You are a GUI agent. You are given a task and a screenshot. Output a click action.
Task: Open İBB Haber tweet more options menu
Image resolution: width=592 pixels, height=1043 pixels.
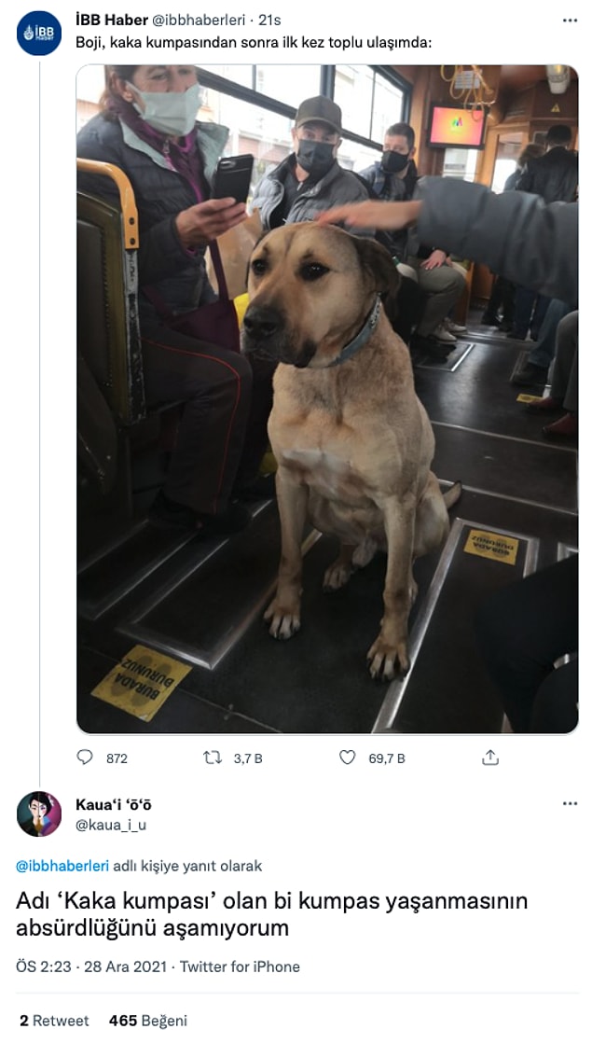coord(570,20)
